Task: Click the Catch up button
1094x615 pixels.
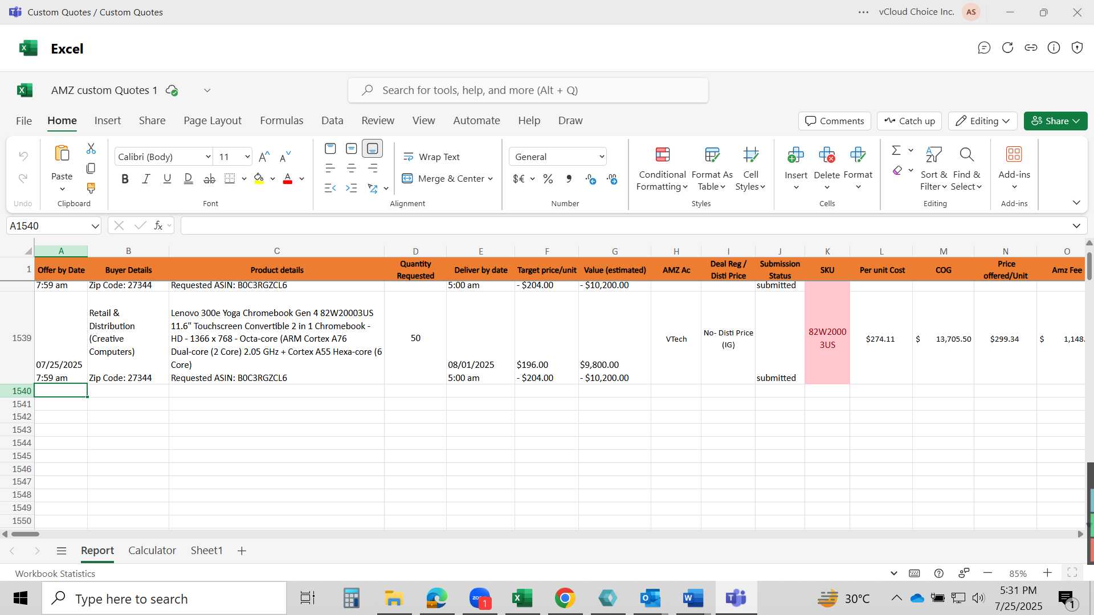Action: click(910, 121)
